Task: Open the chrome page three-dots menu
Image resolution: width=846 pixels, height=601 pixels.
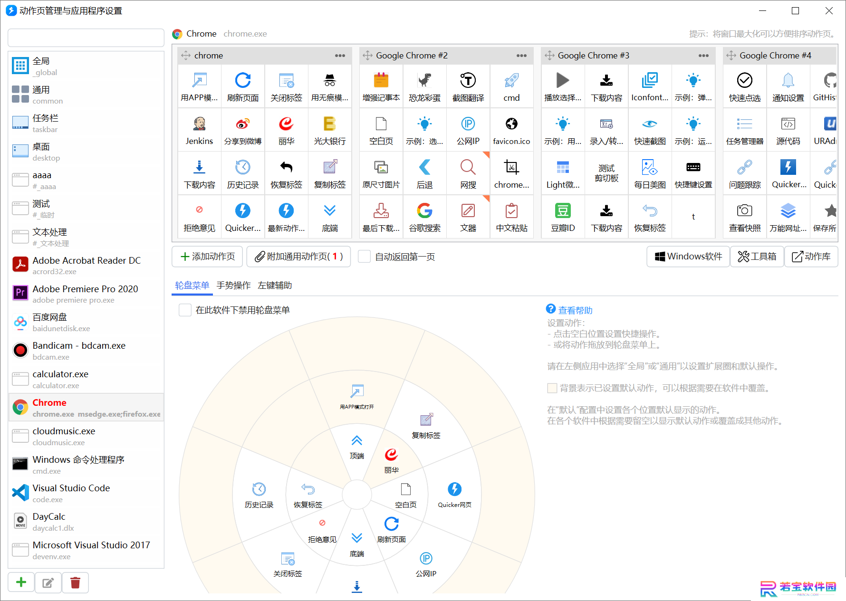Action: pos(340,56)
